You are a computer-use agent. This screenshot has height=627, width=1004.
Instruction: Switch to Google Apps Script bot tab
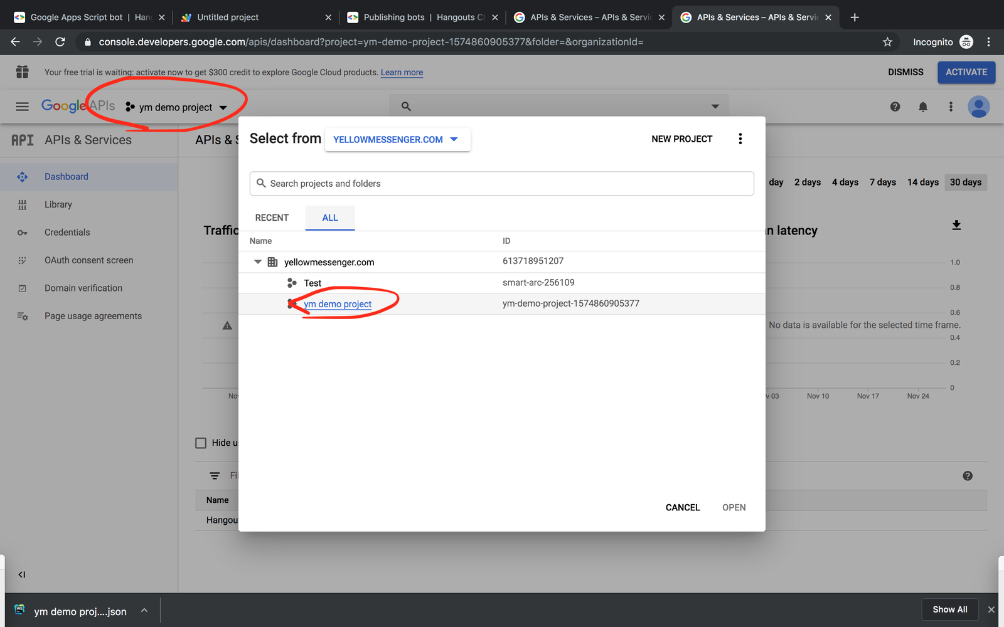[90, 18]
